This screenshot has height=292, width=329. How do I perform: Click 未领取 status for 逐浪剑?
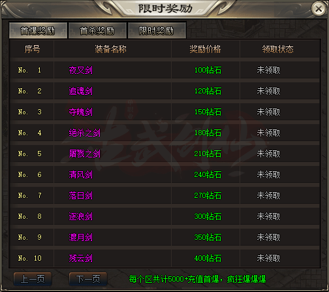click(x=268, y=216)
